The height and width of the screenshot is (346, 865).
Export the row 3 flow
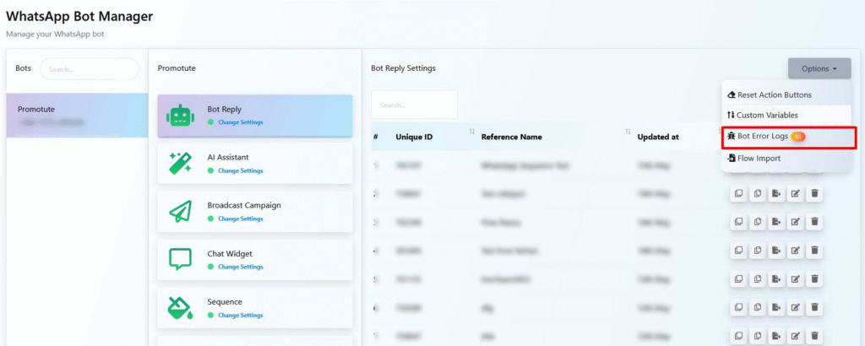coord(776,221)
